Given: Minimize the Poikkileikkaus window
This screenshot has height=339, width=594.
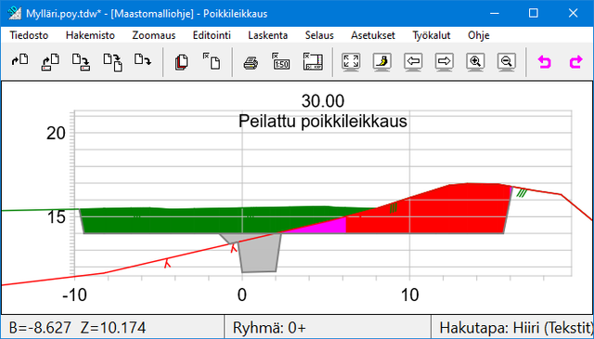Looking at the screenshot, I should 494,13.
